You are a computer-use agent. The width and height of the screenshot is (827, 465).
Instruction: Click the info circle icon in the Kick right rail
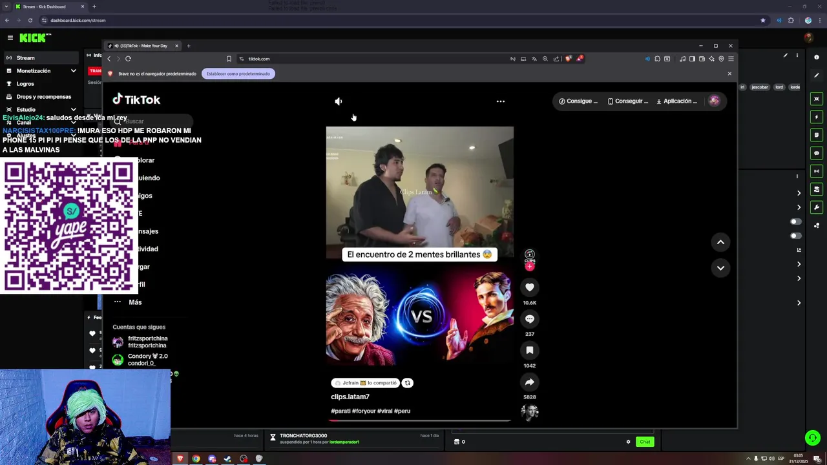(817, 57)
